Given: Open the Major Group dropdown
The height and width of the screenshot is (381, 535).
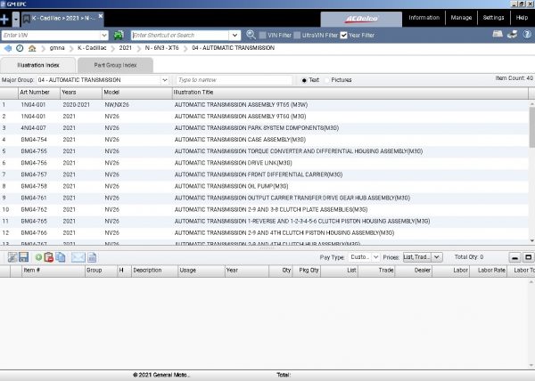Looking at the screenshot, I should point(164,80).
